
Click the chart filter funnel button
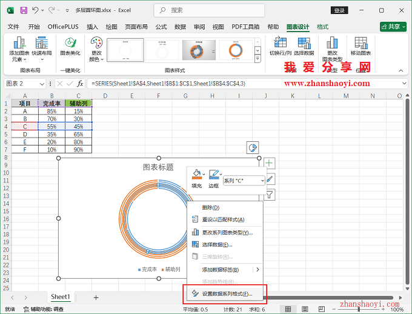tap(270, 195)
